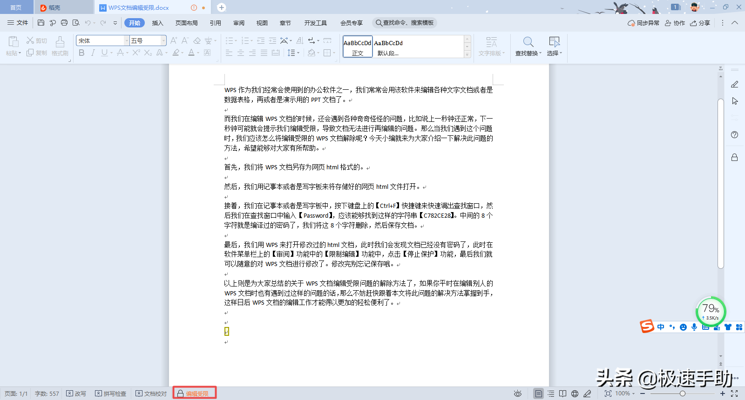
Task: Click the Print icon in quick toolbar
Action: point(64,23)
